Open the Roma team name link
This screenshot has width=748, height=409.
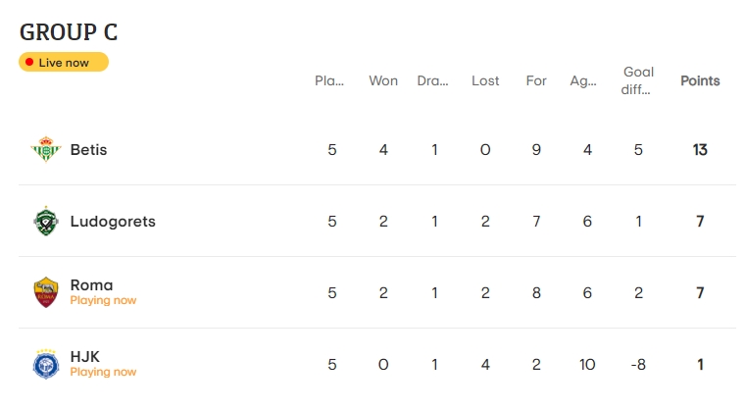(x=91, y=284)
